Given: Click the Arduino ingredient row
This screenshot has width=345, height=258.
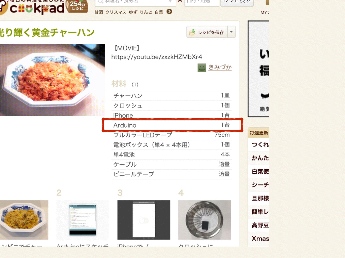Looking at the screenshot, I should 171,125.
